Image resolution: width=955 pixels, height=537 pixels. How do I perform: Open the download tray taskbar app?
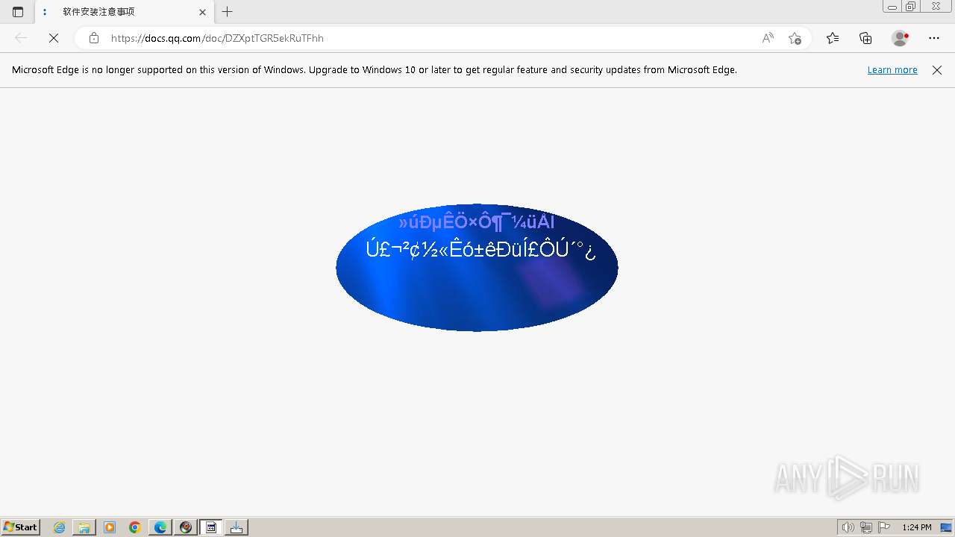237,527
